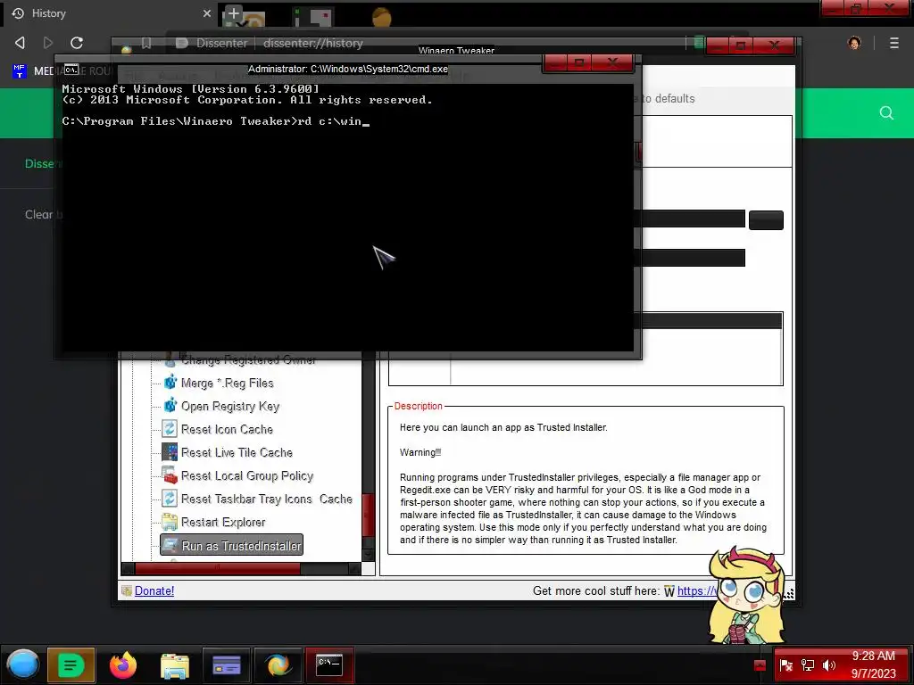Screen dimensions: 914x685
Task: Click the search magnifier on history page
Action: [886, 113]
